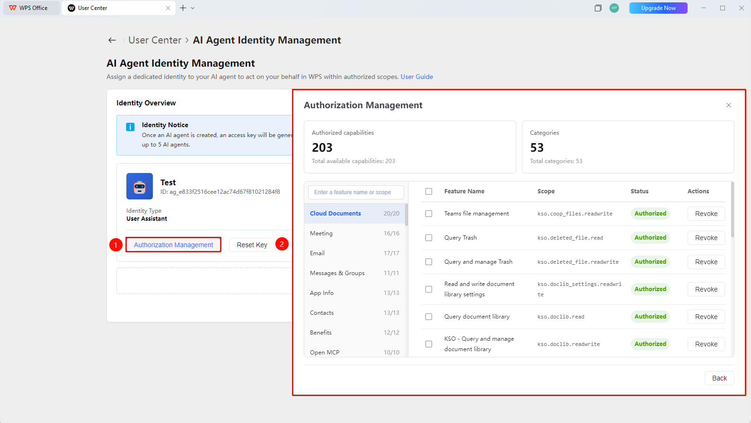This screenshot has height=423, width=751.
Task: Check the Query document library checkbox
Action: pos(429,317)
